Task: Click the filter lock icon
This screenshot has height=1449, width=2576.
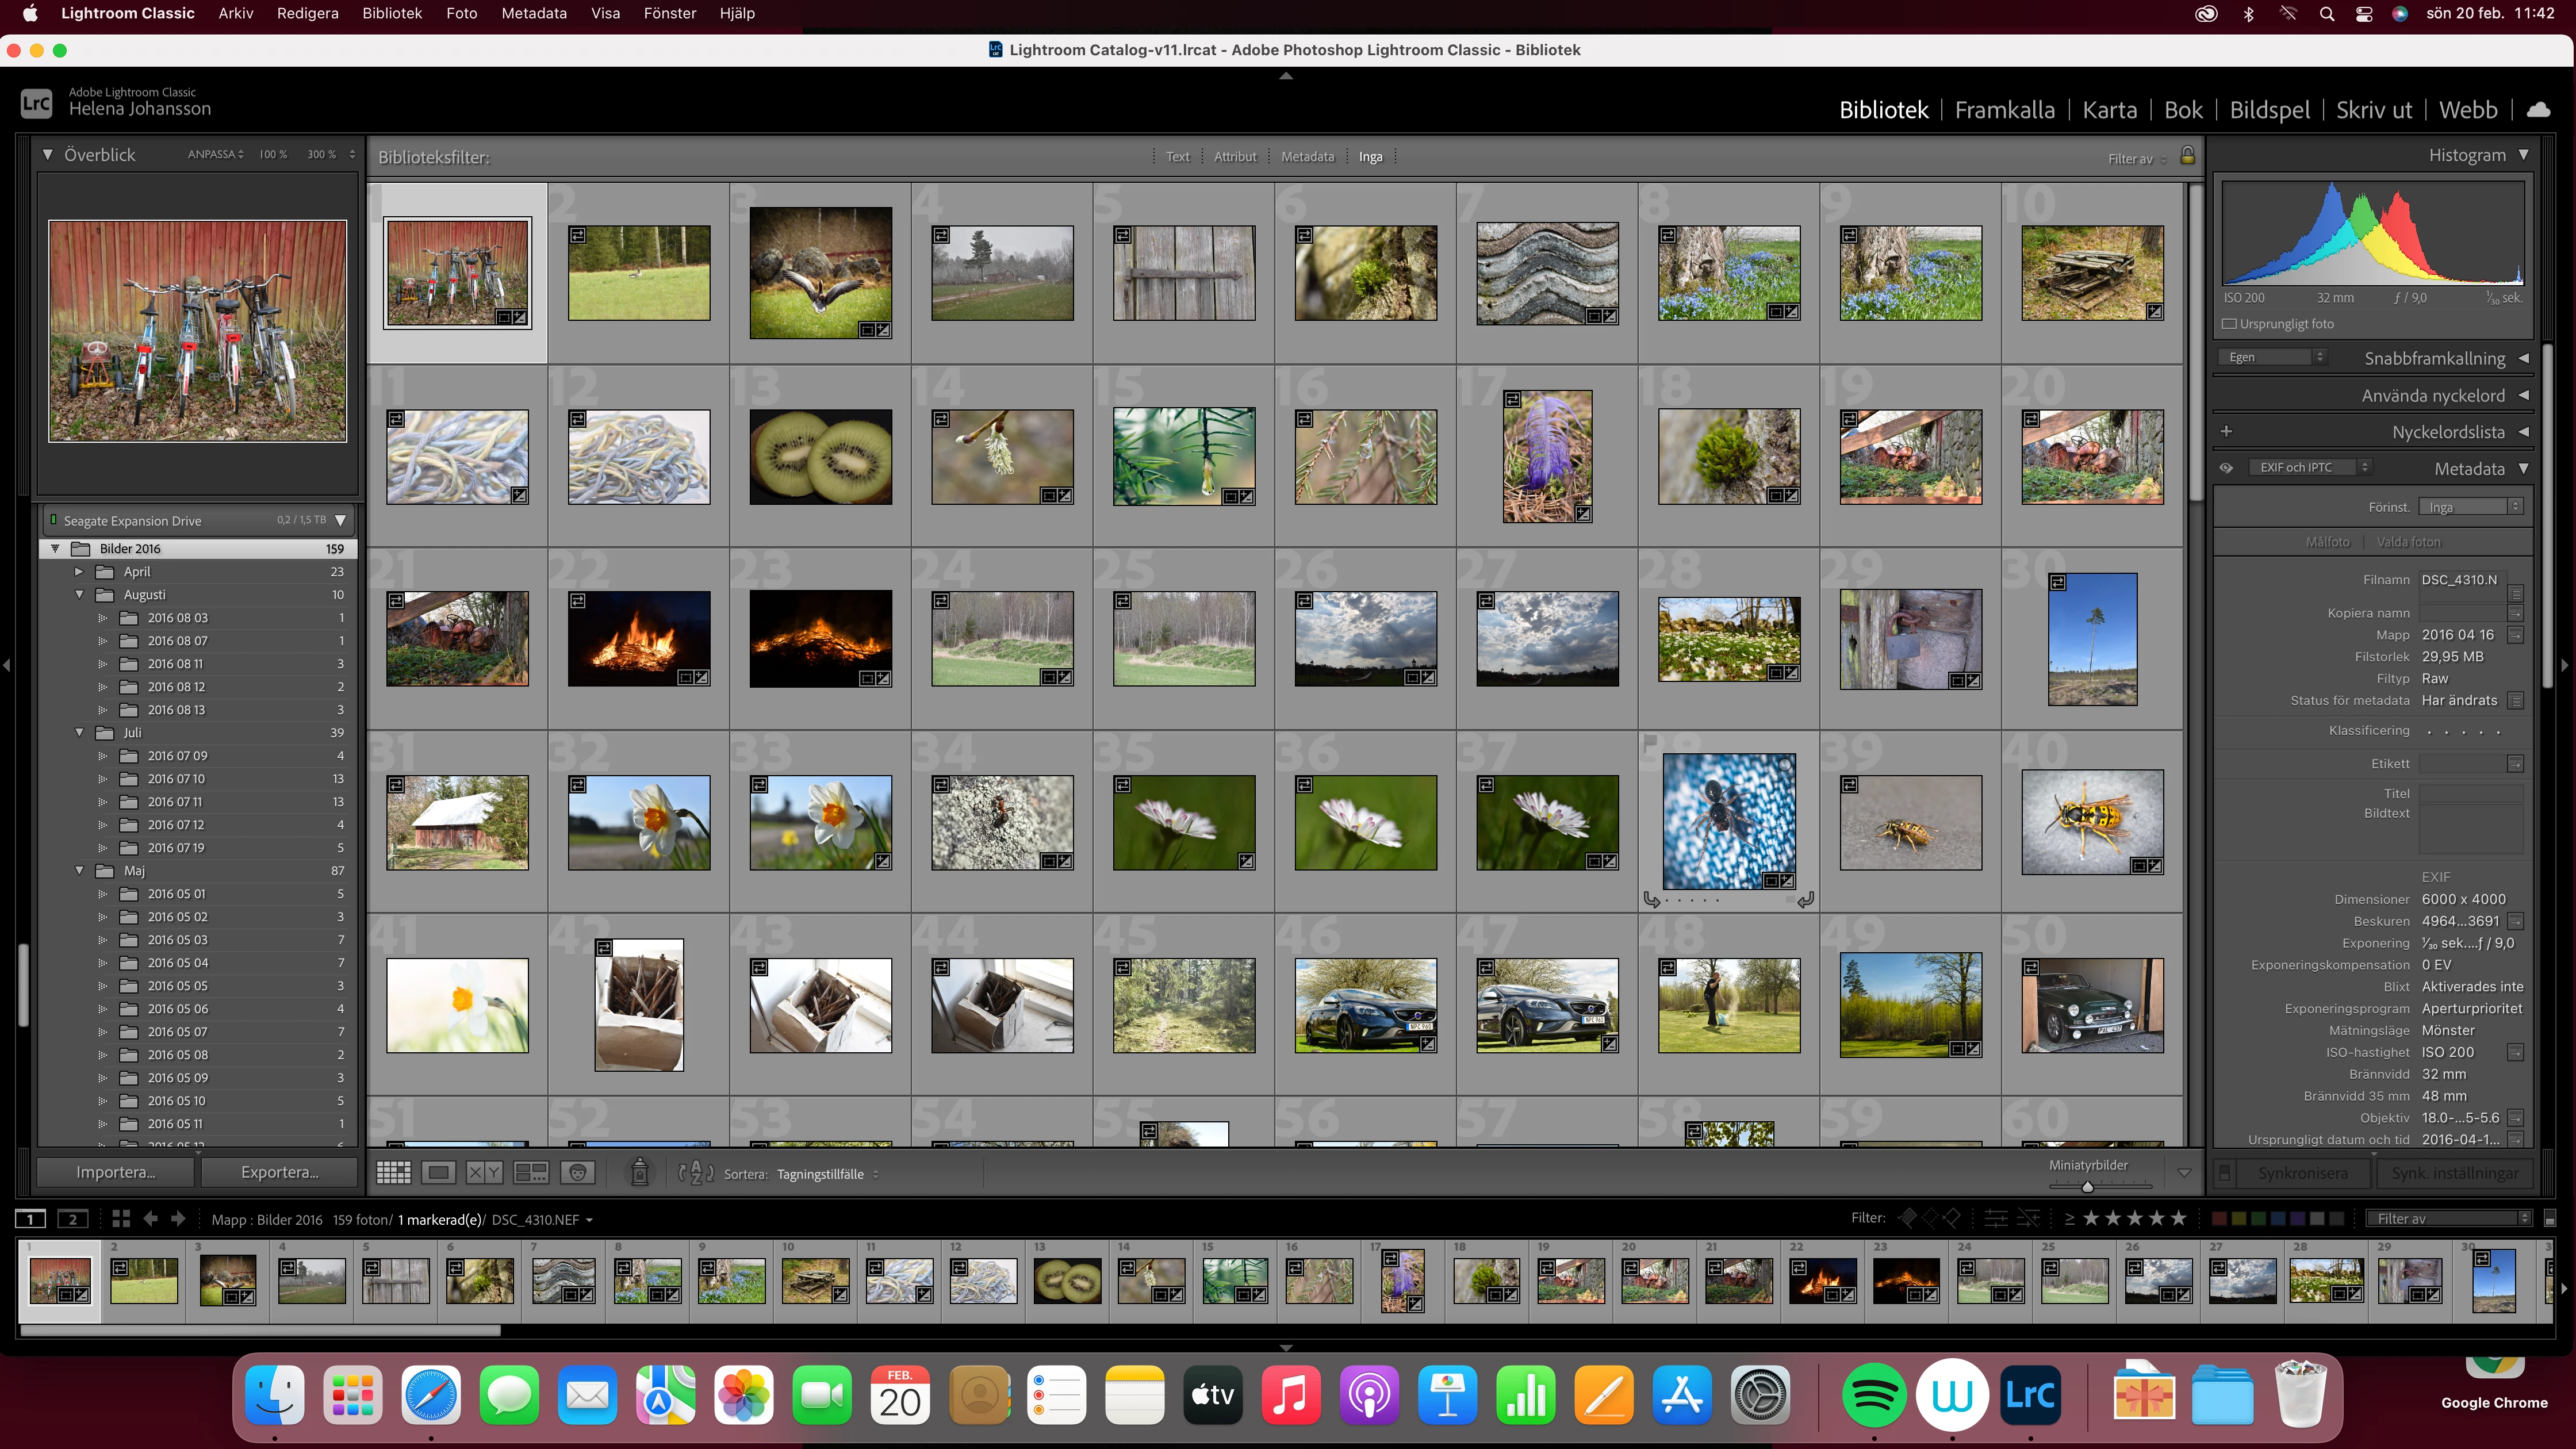Action: pyautogui.click(x=2187, y=156)
